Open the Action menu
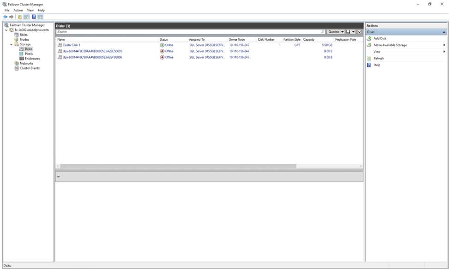The width and height of the screenshot is (450, 269). (x=18, y=10)
